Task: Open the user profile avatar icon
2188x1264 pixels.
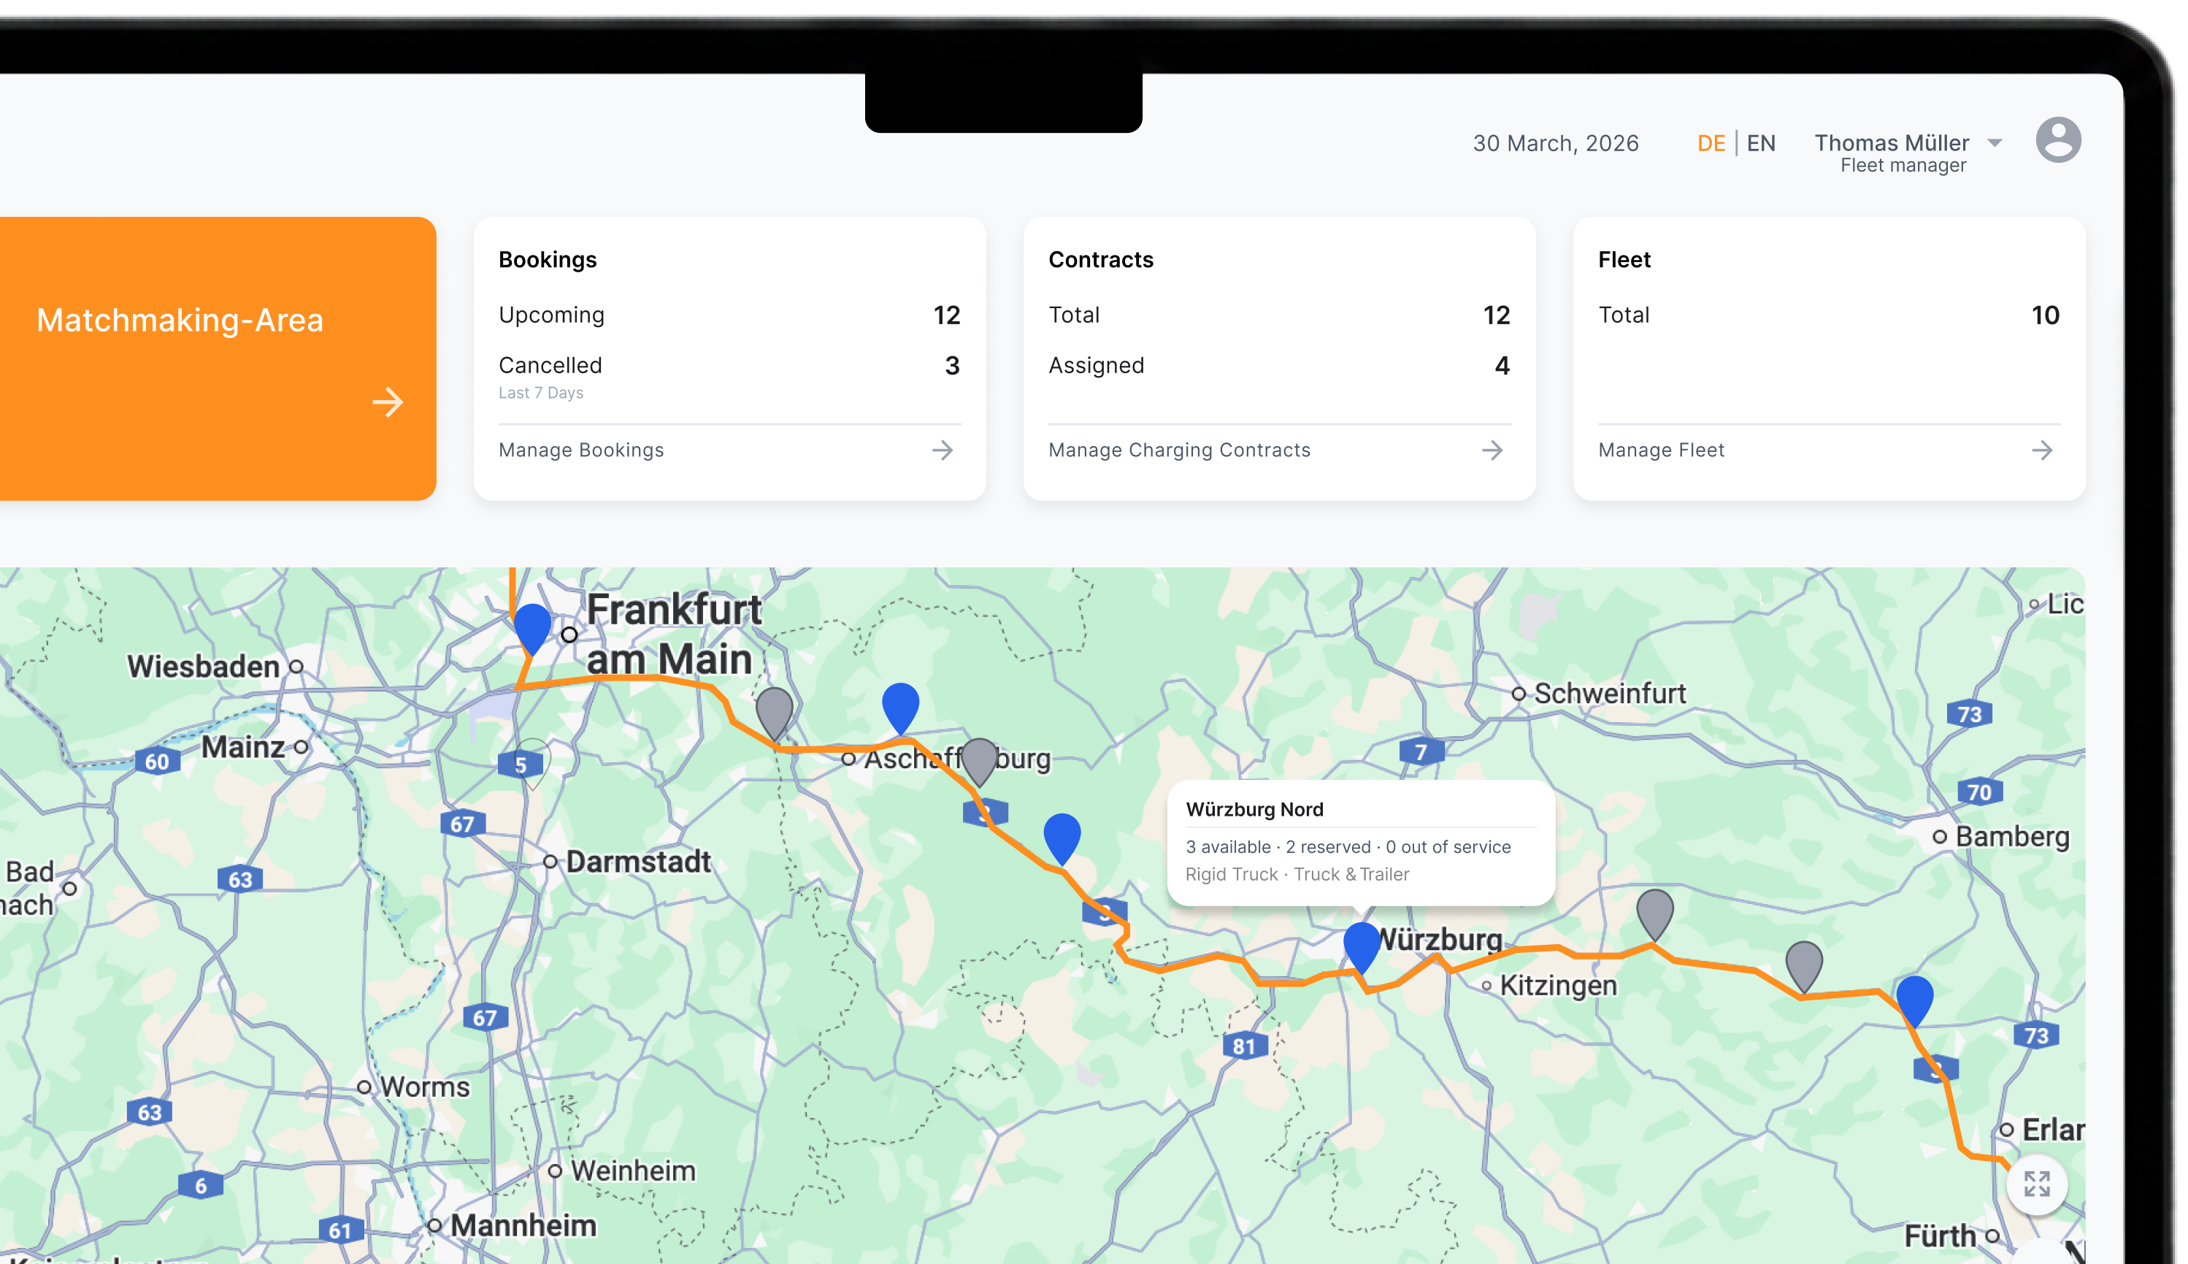Action: 2058,139
